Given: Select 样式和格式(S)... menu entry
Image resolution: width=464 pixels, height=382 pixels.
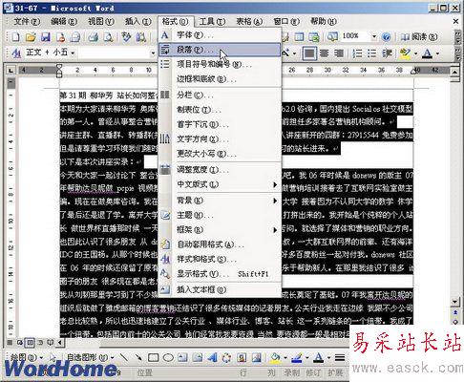Looking at the screenshot, I should 220,259.
